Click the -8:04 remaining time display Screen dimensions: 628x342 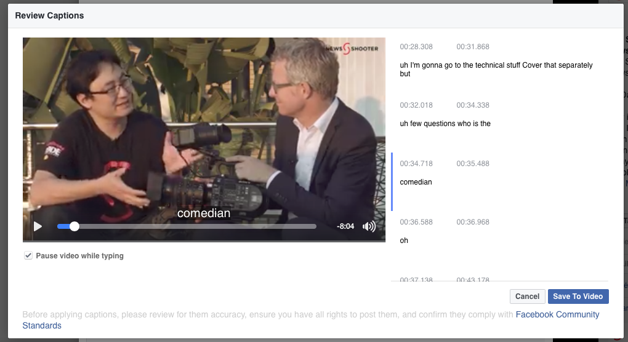point(345,226)
